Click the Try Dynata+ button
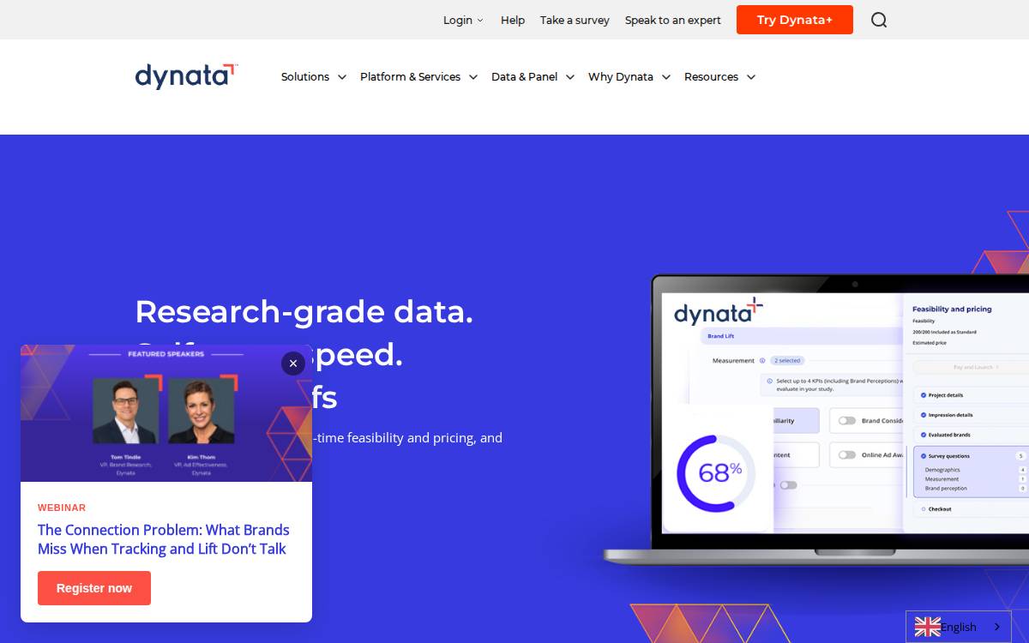 [x=795, y=20]
